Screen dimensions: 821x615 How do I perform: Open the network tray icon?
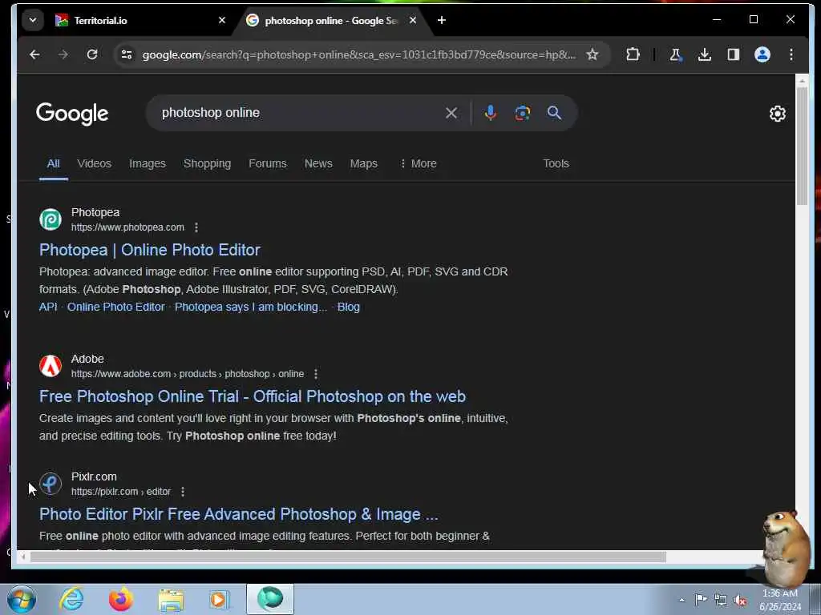721,600
